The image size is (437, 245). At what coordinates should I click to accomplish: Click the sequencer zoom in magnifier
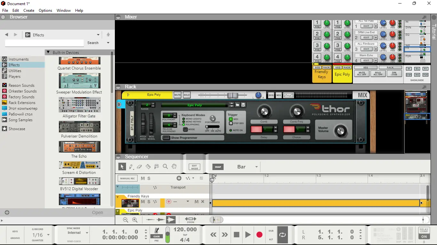pyautogui.click(x=135, y=220)
